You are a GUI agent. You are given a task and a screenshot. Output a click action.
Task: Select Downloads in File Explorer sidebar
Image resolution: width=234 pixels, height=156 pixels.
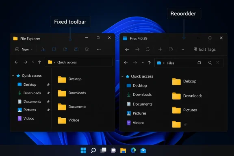click(32, 93)
